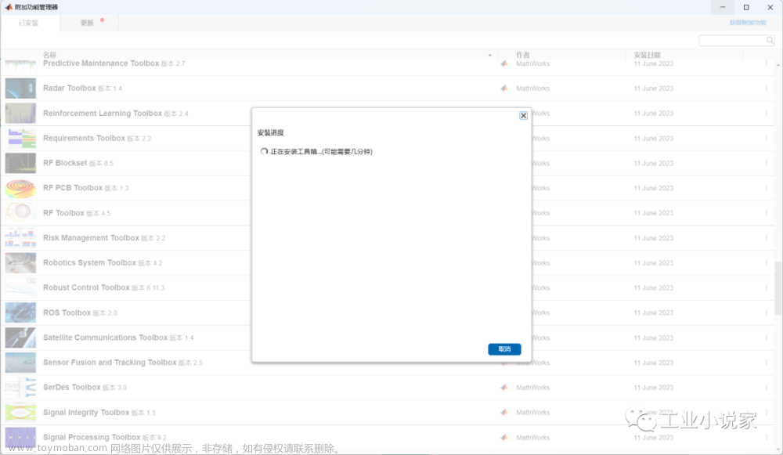Image resolution: width=783 pixels, height=455 pixels.
Task: Select RF PCB Toolbox name text
Action: (73, 188)
